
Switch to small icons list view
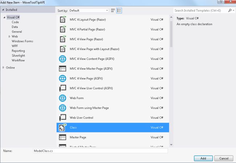pyautogui.click(x=119, y=11)
